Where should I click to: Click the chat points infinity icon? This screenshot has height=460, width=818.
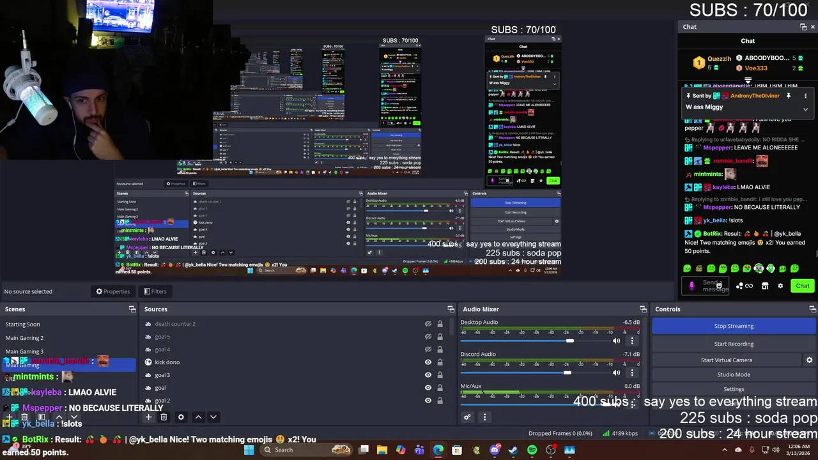point(749,286)
